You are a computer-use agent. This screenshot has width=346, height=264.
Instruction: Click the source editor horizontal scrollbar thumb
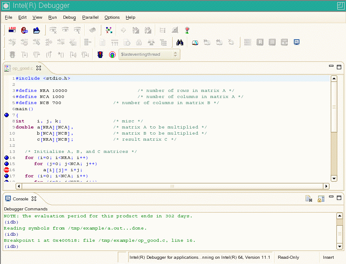click(x=172, y=186)
